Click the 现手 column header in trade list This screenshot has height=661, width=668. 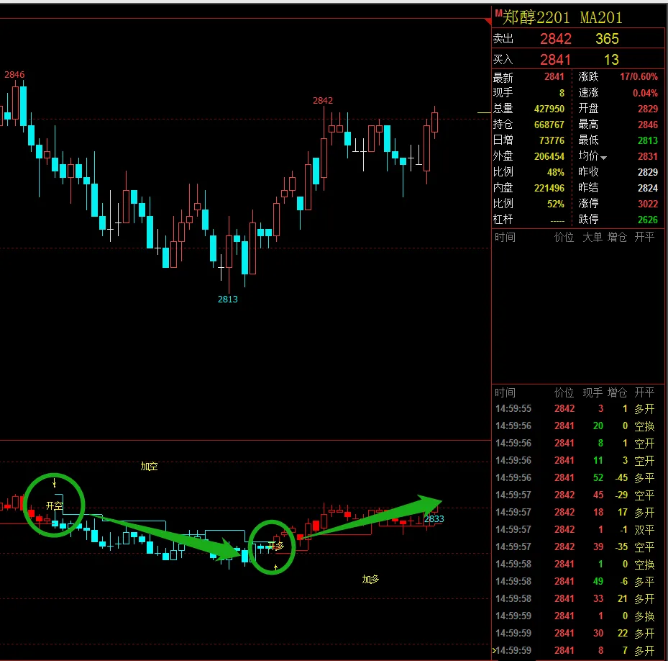tap(592, 392)
